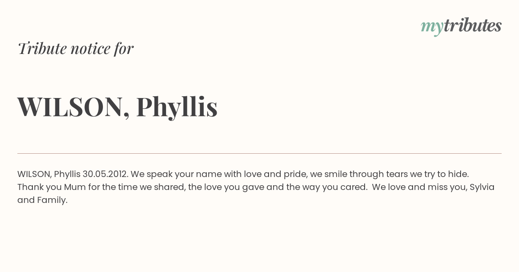Click the large "Phyllis" first name in title

coord(176,107)
